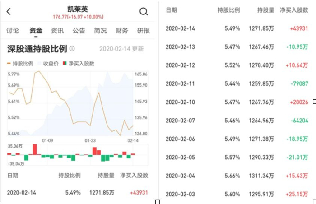Open the 简况 tab

coord(100,31)
